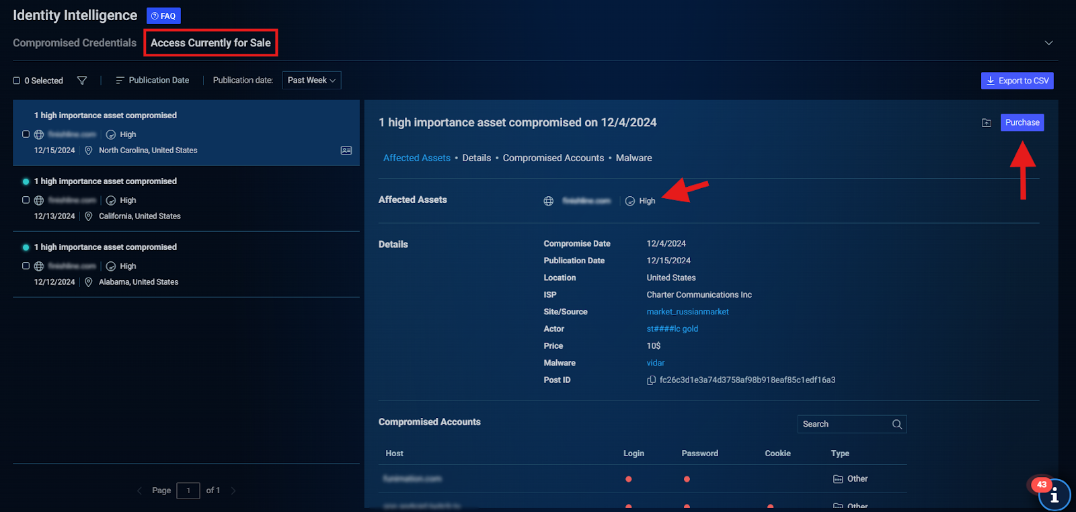Viewport: 1076px width, 512px height.
Task: Click the Publication Date sort icon
Action: [120, 81]
